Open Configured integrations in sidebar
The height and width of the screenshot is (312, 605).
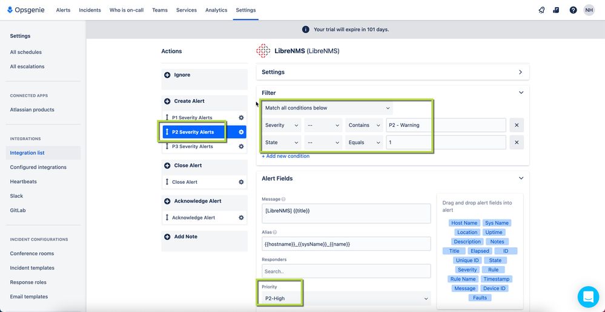click(38, 167)
